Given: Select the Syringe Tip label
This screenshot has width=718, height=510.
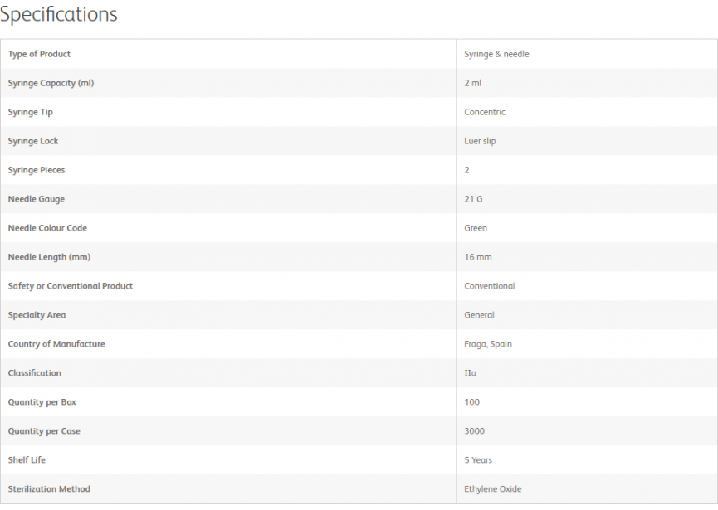Looking at the screenshot, I should pyautogui.click(x=30, y=112).
